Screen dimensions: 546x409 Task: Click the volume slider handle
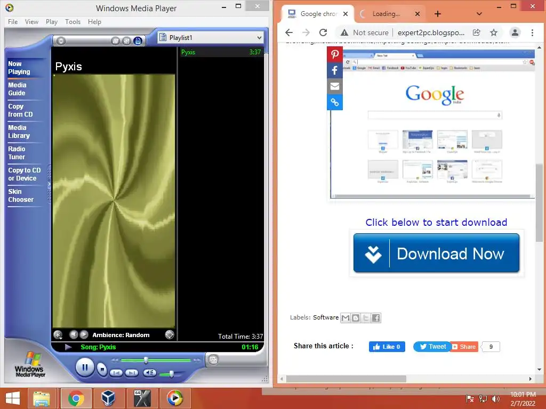click(x=171, y=374)
